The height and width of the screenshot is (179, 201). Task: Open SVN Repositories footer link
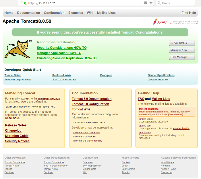tap(92, 166)
